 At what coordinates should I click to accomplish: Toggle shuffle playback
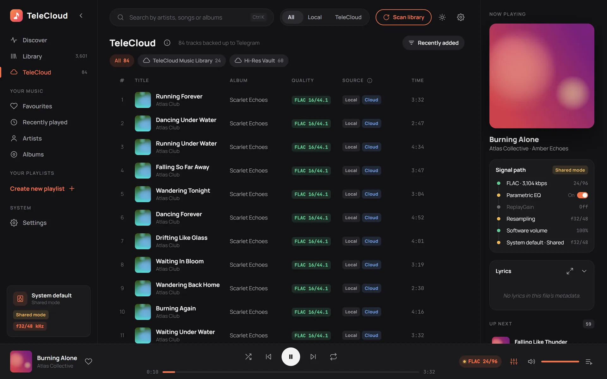tap(248, 357)
